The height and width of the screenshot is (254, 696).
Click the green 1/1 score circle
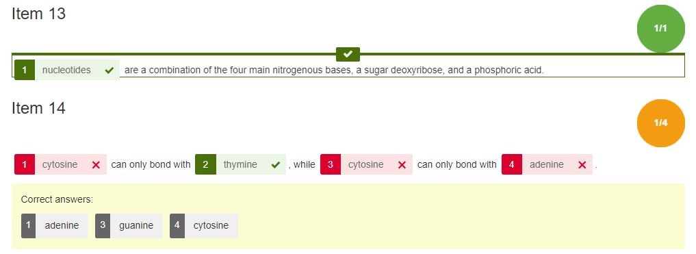(660, 29)
